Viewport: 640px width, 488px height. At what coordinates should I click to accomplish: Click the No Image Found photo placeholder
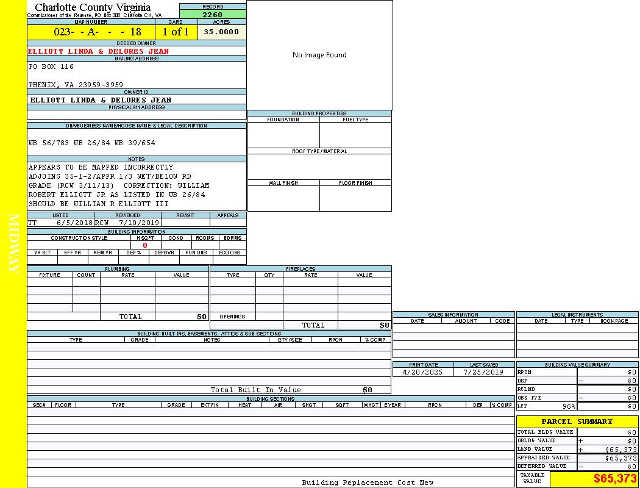coord(319,55)
